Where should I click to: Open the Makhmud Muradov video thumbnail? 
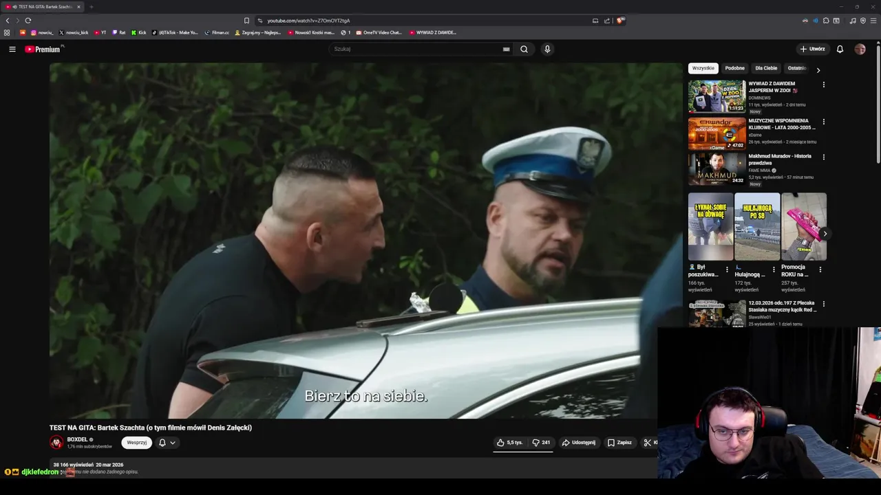(717, 169)
